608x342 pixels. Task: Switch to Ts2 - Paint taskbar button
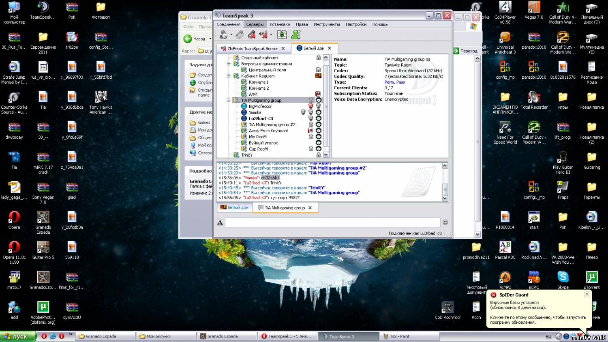409,336
